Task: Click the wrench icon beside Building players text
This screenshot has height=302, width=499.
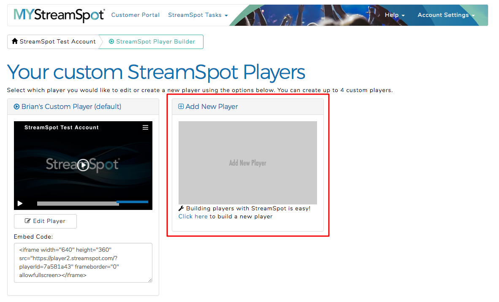Action: pos(181,208)
